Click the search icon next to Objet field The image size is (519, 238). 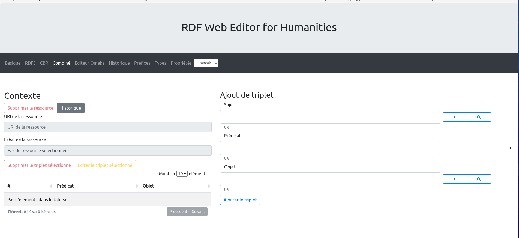click(x=479, y=179)
